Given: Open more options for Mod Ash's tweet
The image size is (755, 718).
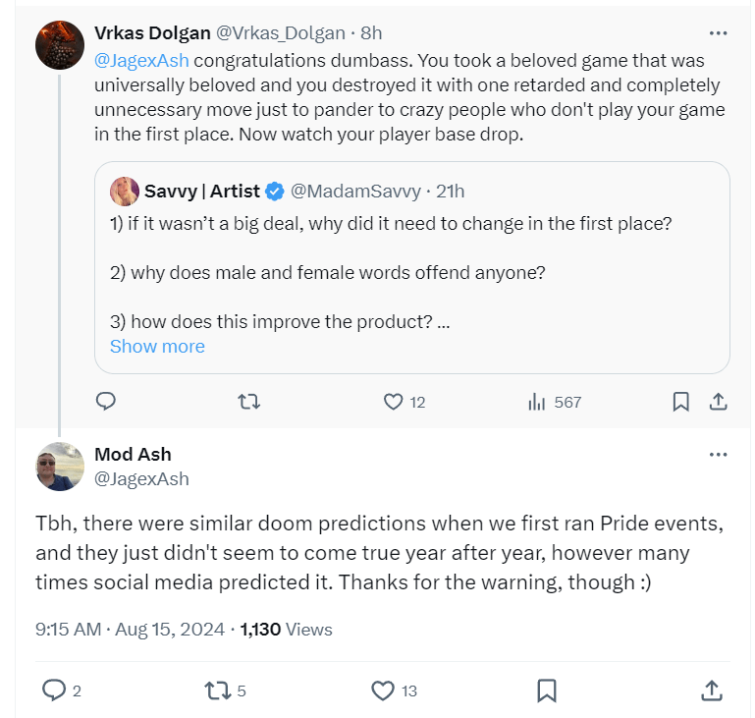Looking at the screenshot, I should coord(719,455).
